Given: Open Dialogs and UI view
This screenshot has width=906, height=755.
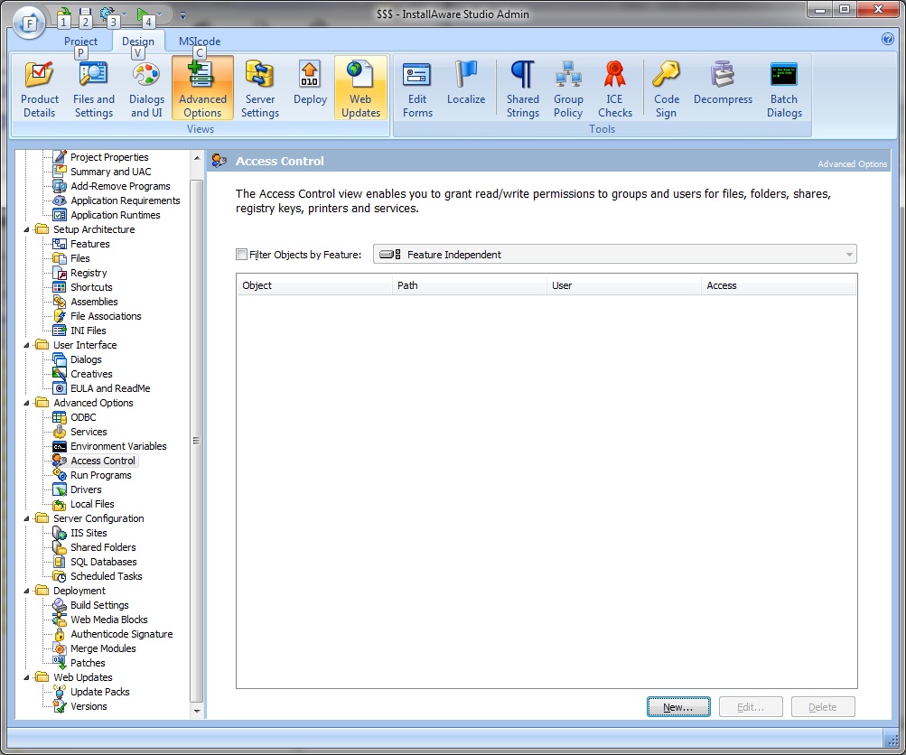Looking at the screenshot, I should (x=146, y=89).
